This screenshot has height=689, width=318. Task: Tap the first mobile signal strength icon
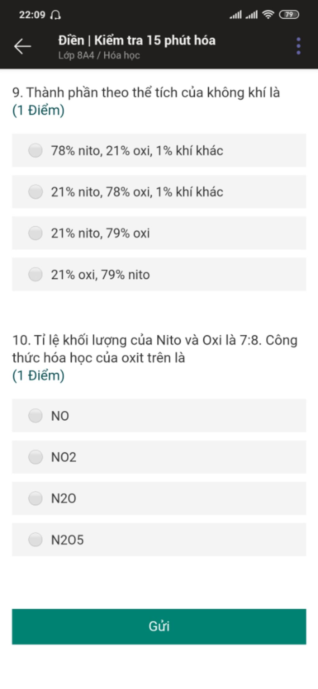coord(235,15)
